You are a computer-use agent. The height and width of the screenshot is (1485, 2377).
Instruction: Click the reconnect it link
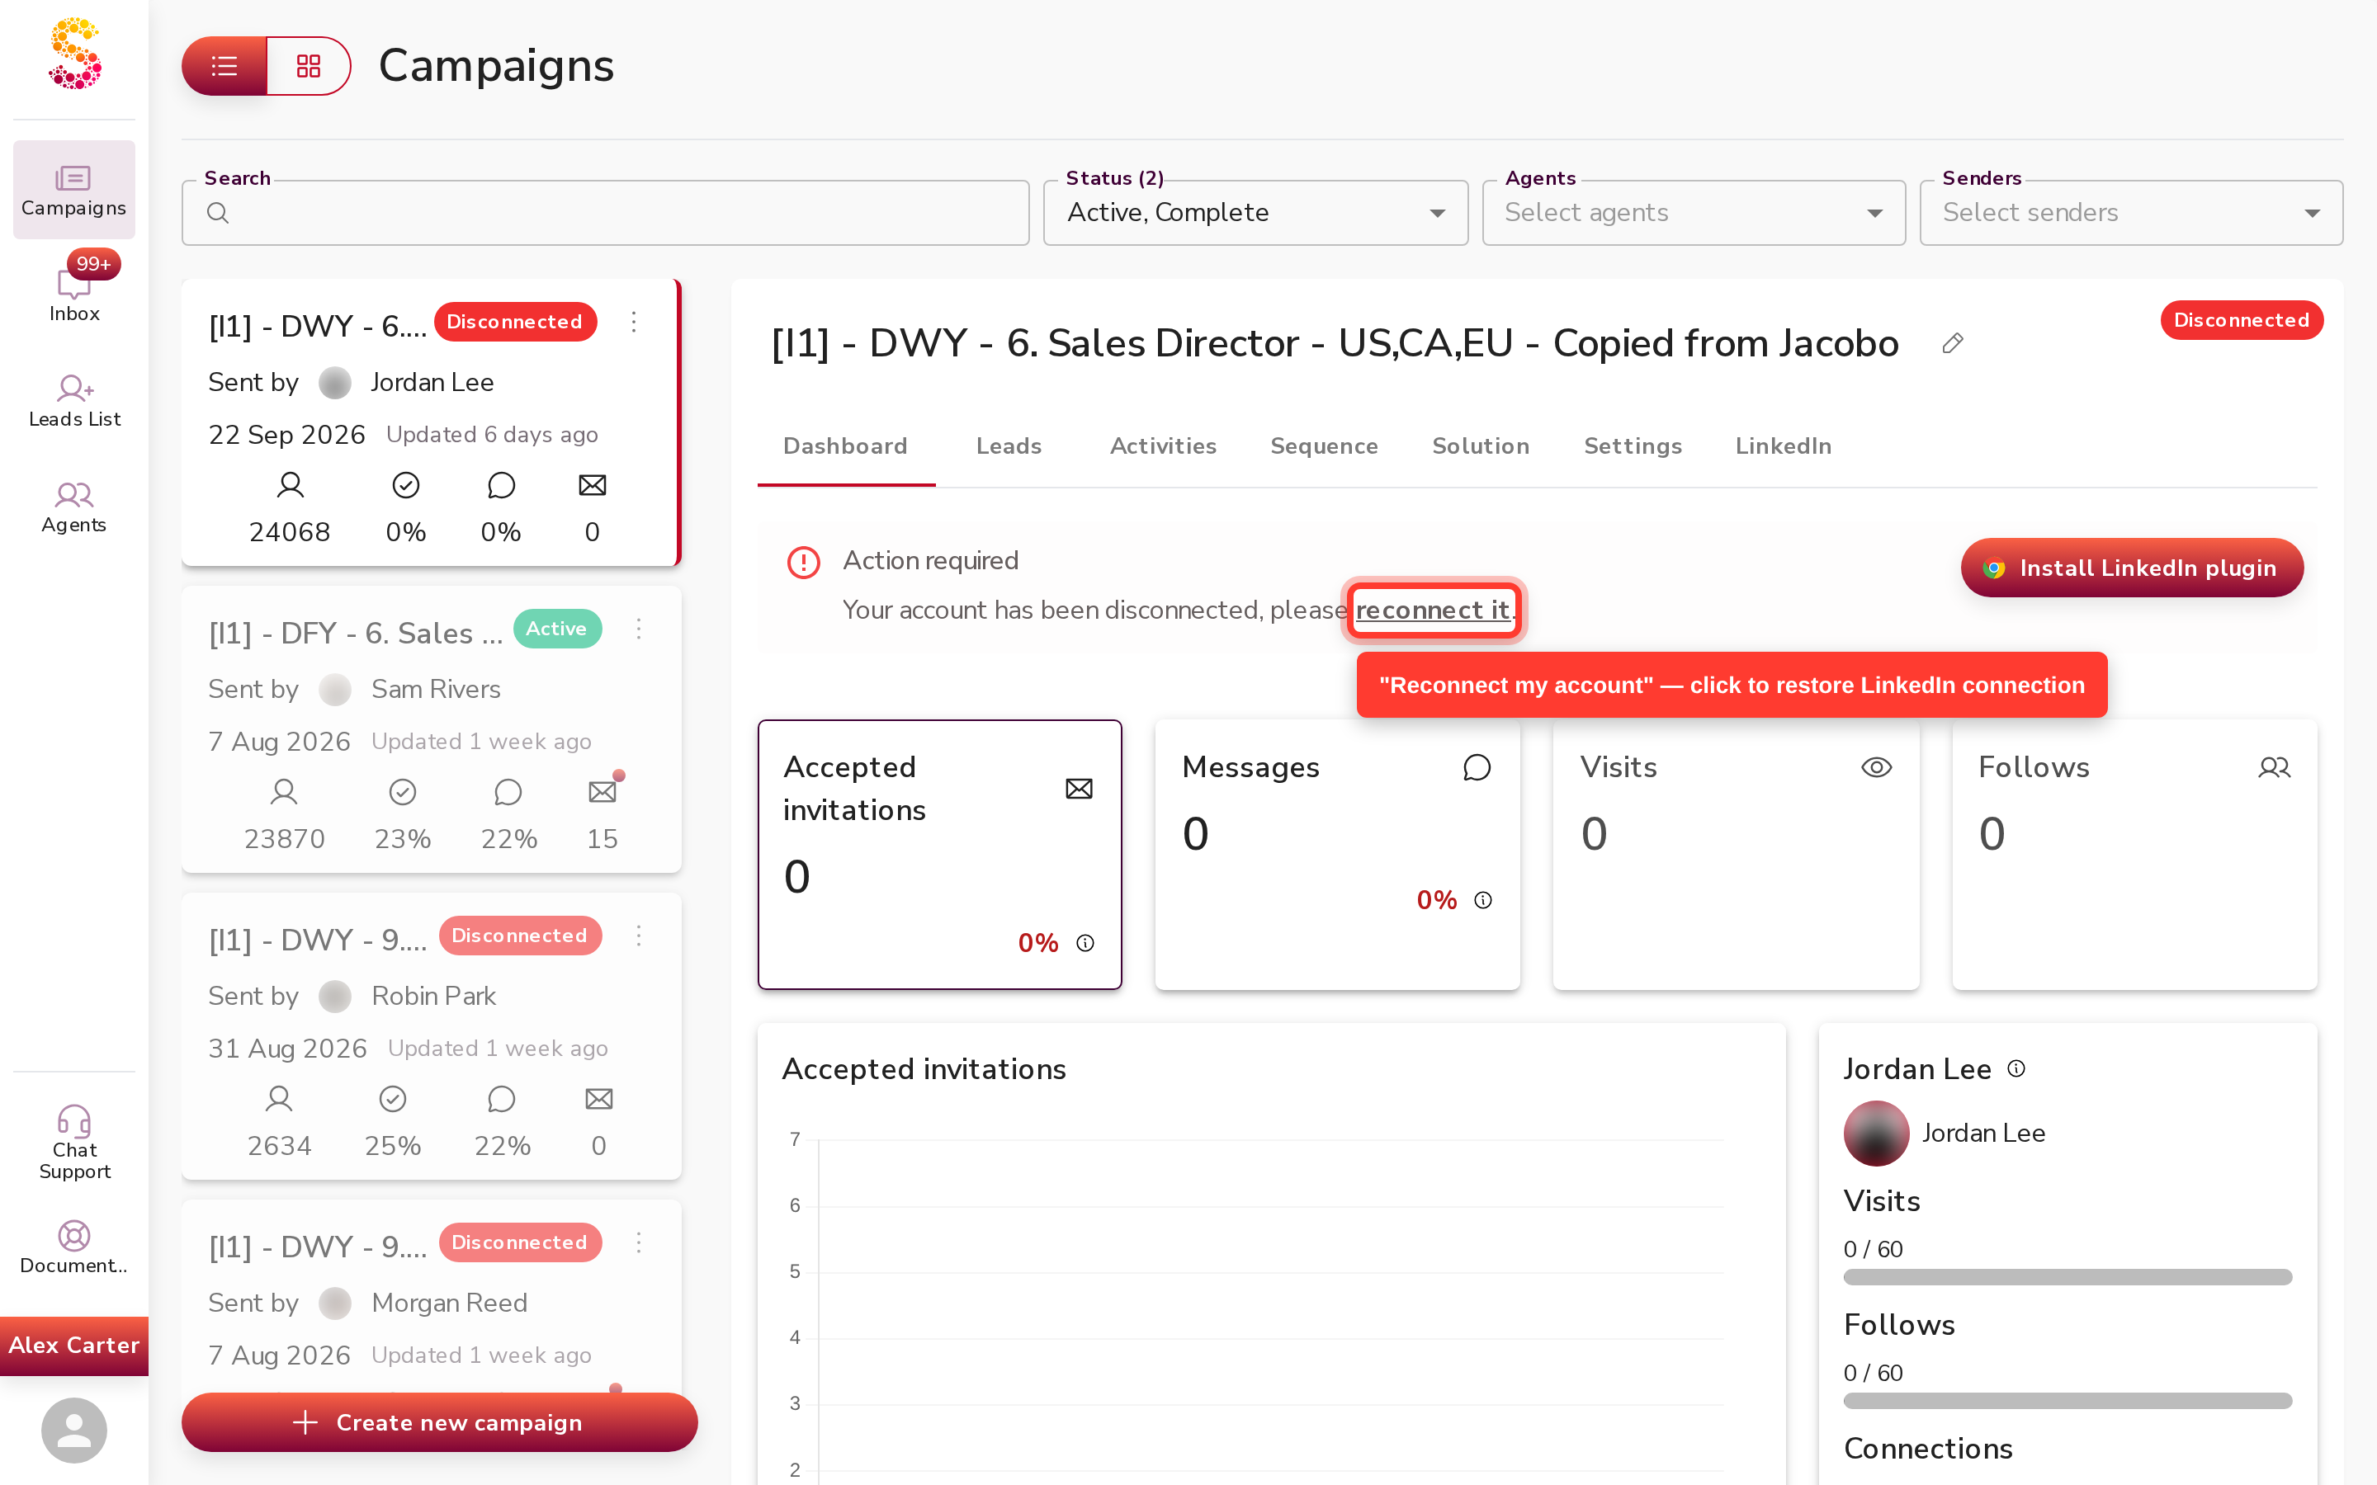tap(1433, 610)
